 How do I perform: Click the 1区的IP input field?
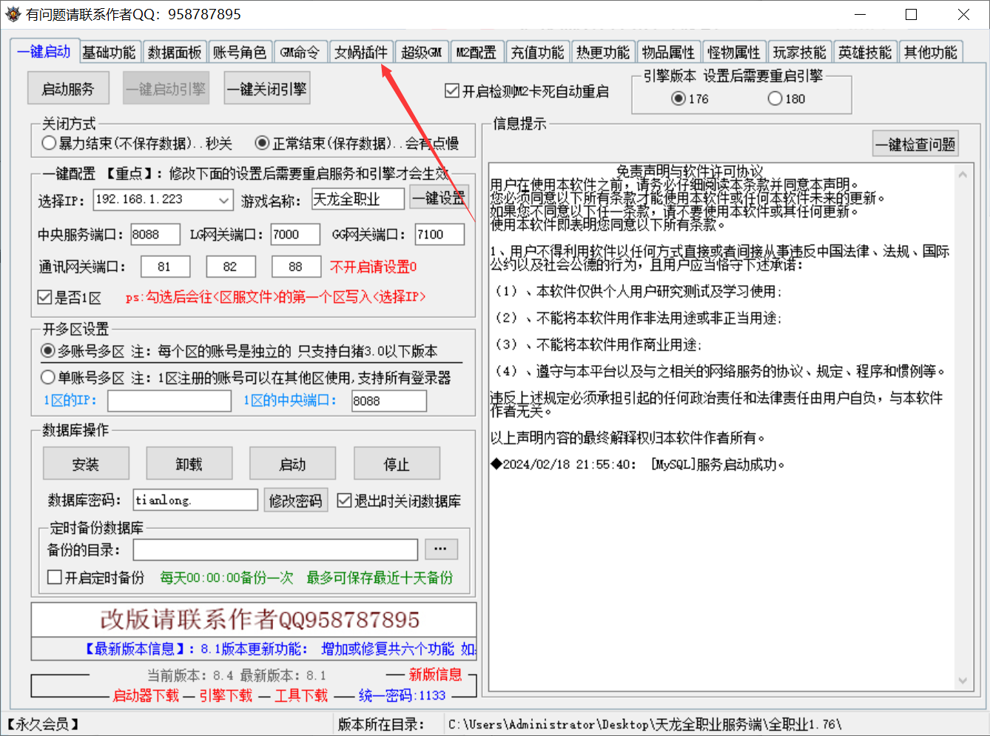[x=169, y=401]
